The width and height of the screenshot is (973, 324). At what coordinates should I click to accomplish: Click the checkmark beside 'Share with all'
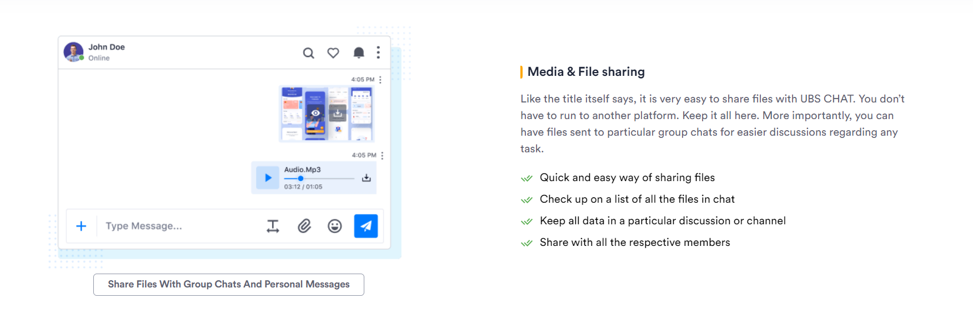(526, 243)
